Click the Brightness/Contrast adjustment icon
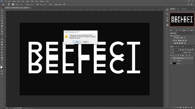 click(x=175, y=38)
